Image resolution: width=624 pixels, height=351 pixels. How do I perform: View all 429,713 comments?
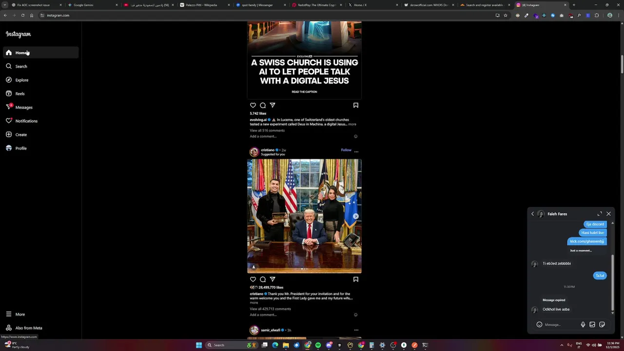coord(271,309)
